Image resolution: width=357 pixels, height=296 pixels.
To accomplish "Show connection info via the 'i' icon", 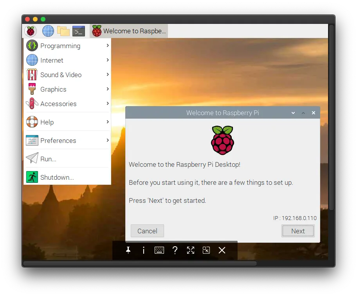I will (144, 250).
